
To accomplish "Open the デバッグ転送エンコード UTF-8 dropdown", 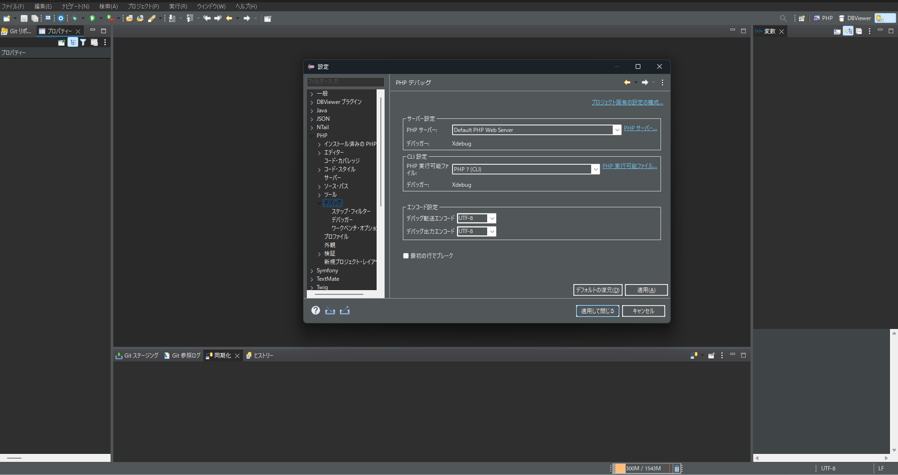I will pyautogui.click(x=491, y=218).
